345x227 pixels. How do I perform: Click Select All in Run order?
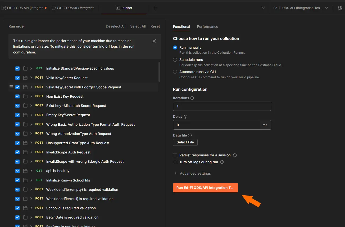pos(138,26)
